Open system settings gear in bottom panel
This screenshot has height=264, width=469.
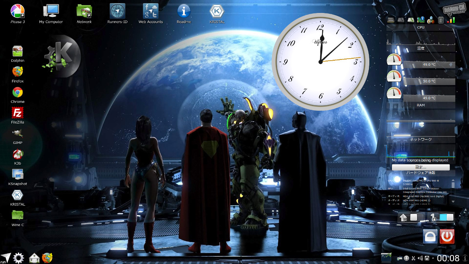coord(19,258)
